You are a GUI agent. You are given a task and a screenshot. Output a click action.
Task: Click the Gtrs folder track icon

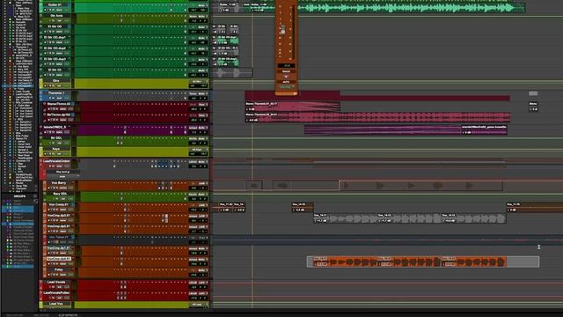tap(41, 84)
